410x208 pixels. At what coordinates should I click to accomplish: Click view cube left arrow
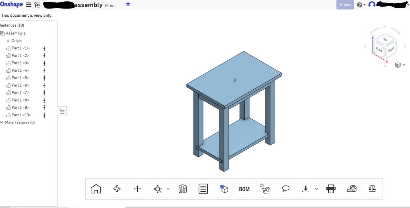[x=365, y=46]
